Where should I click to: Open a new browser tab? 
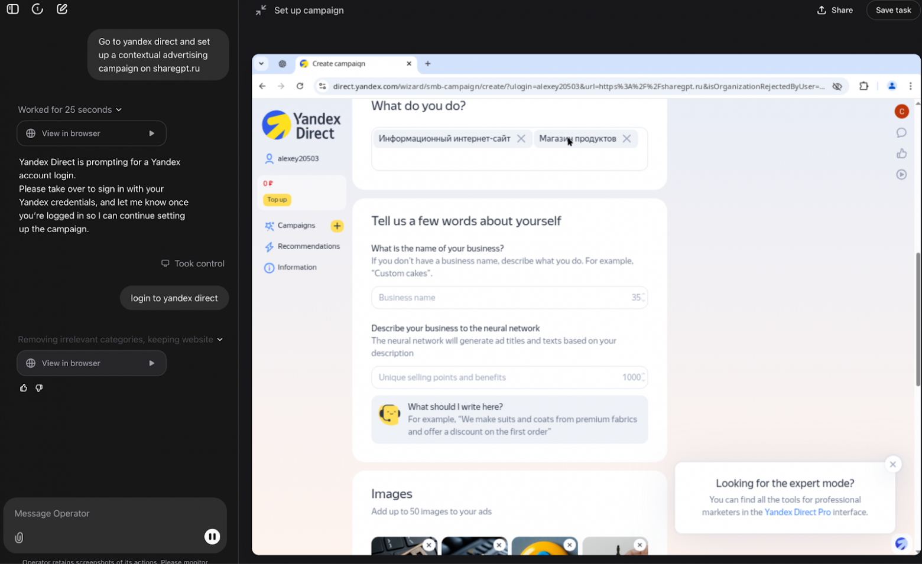428,64
